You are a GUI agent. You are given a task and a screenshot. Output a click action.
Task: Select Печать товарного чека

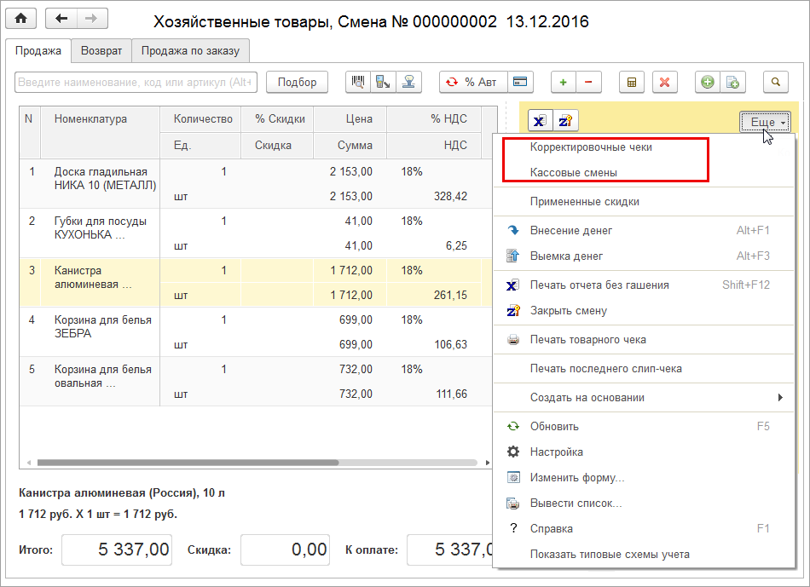(644, 340)
